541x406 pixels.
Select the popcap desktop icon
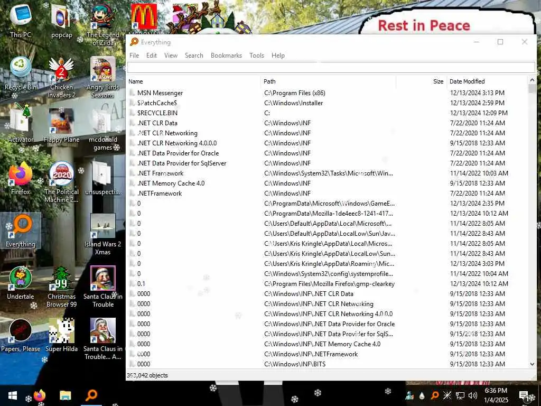pos(61,20)
